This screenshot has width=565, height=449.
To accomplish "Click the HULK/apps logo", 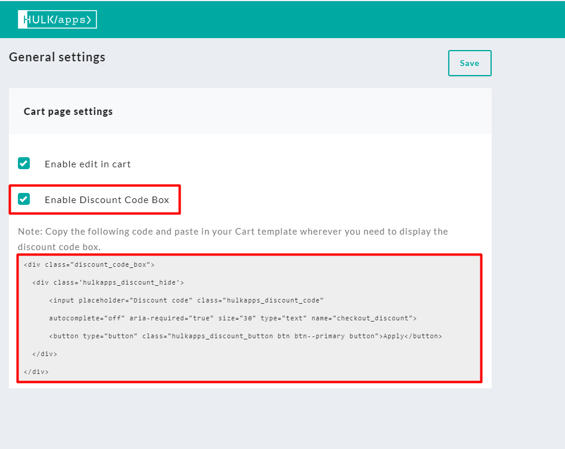I will tap(57, 20).
